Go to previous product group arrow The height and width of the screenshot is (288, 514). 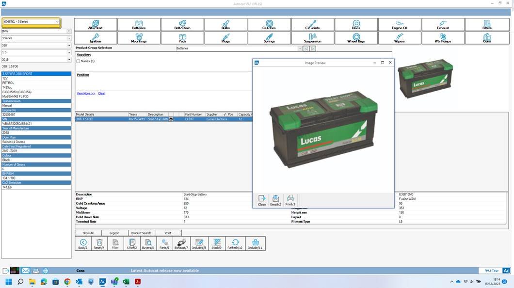(x=306, y=48)
